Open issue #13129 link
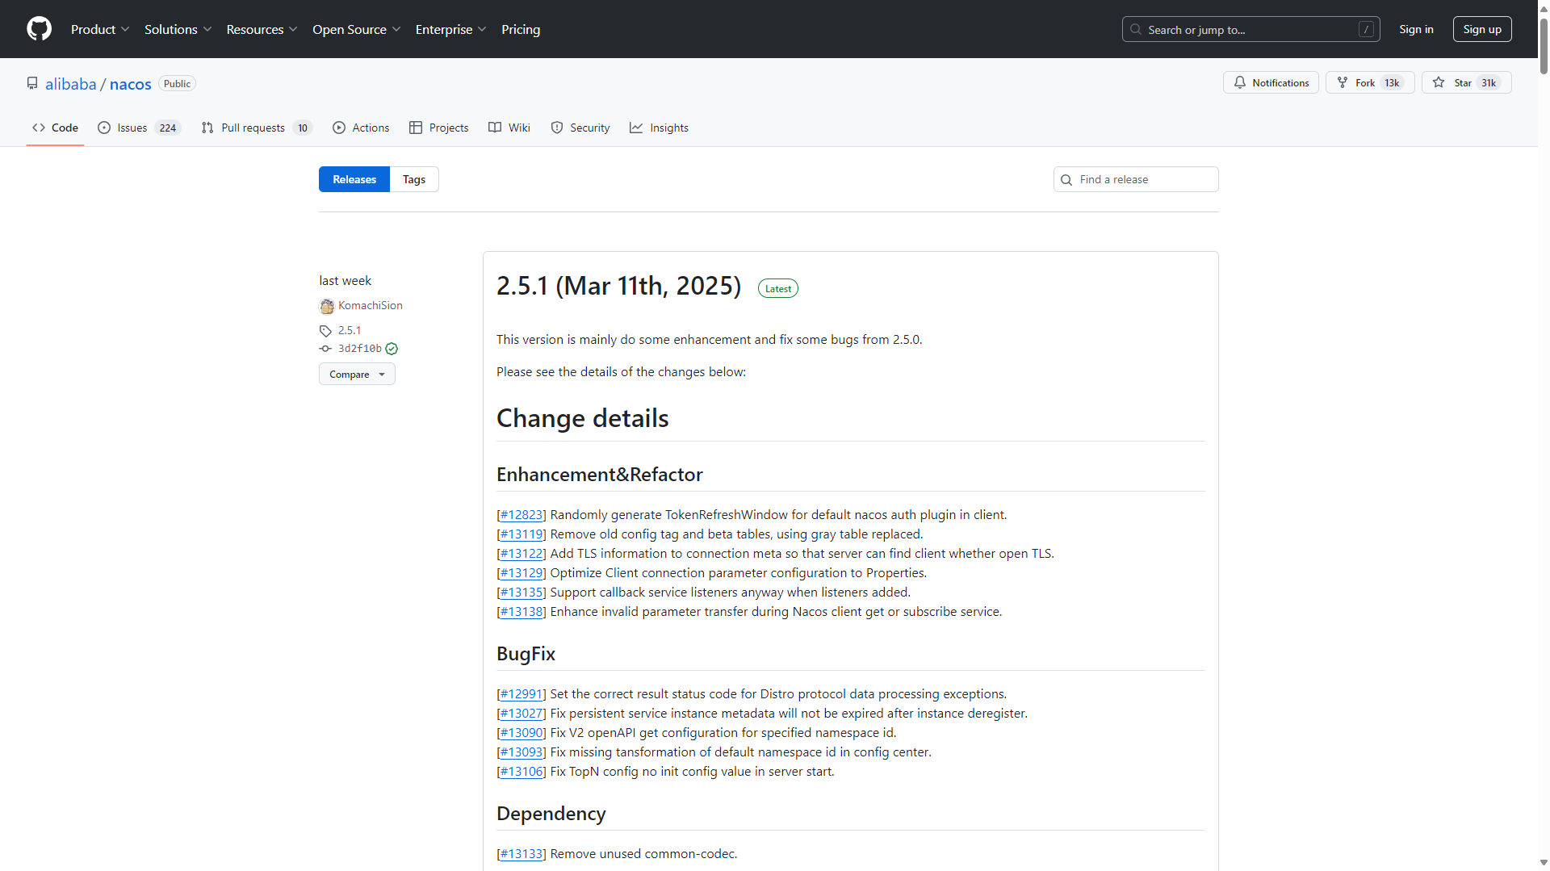This screenshot has width=1550, height=871. point(522,573)
